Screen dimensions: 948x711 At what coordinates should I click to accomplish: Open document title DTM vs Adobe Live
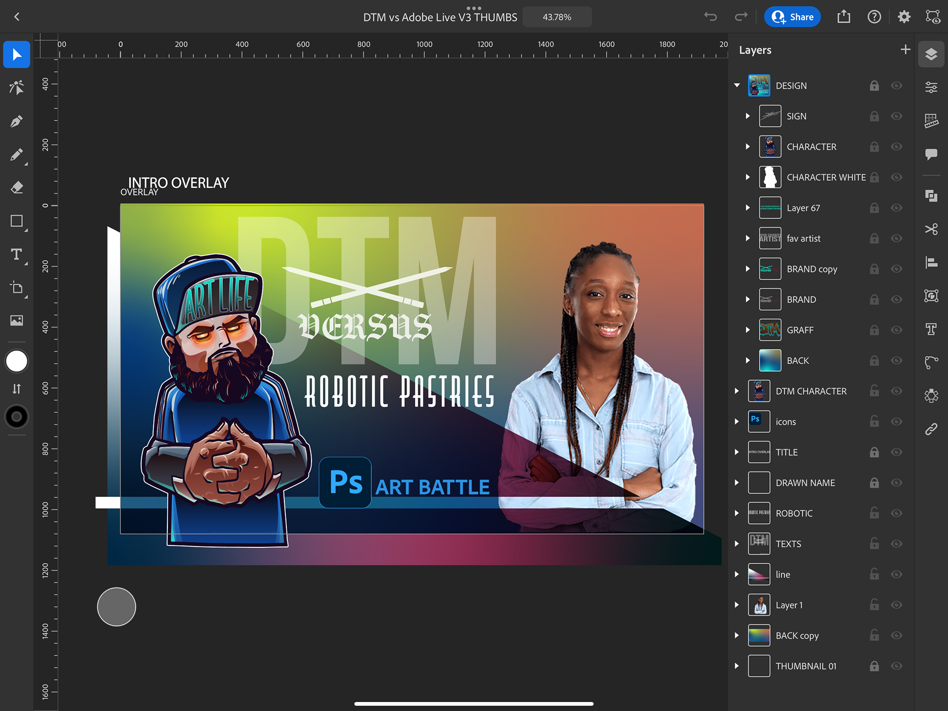(x=440, y=17)
